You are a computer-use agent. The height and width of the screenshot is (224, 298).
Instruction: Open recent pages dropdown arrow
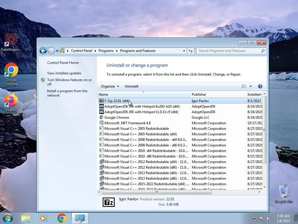[x=57, y=51]
